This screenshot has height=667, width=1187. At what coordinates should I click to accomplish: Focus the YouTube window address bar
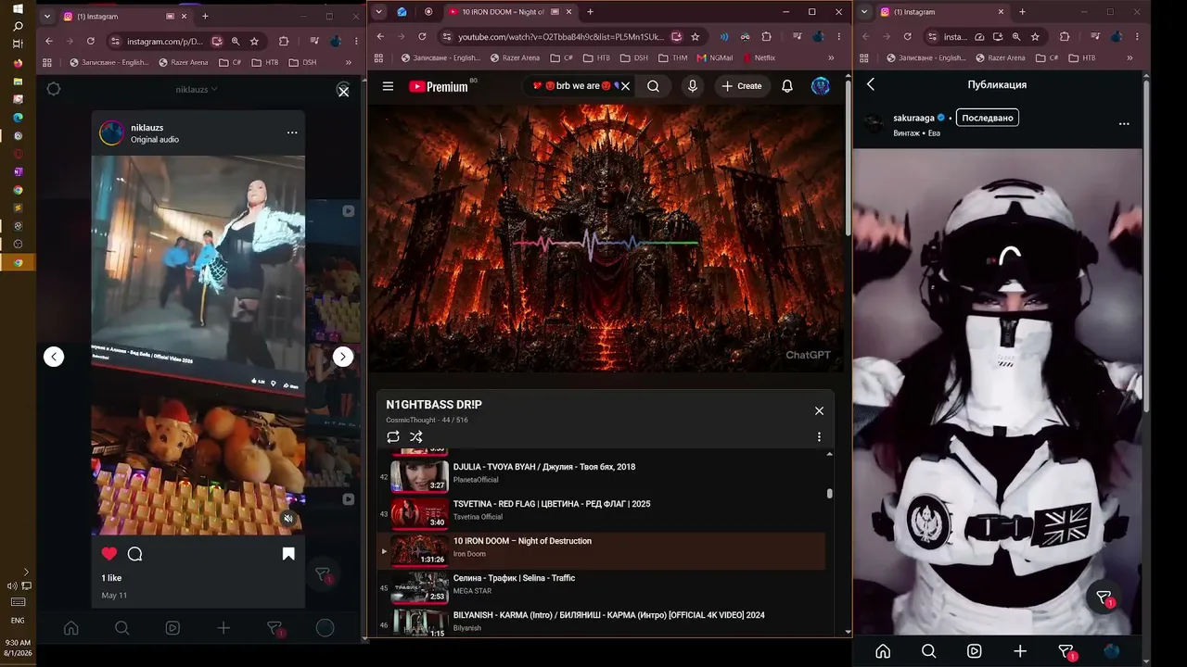coord(561,36)
